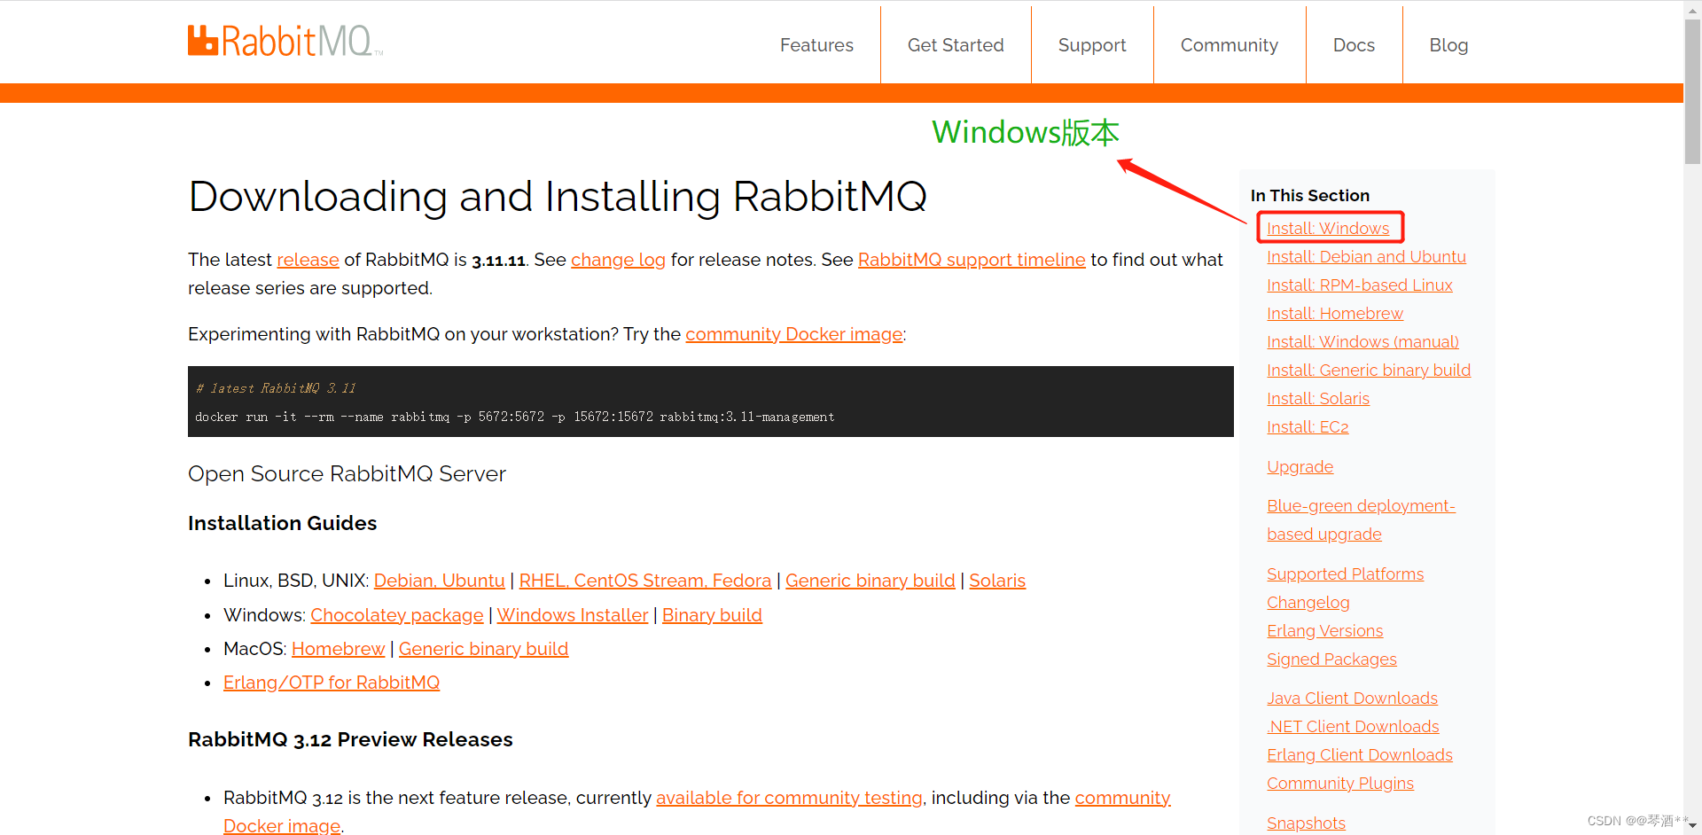Open Signed Packages link
This screenshot has height=835, width=1702.
(1331, 659)
